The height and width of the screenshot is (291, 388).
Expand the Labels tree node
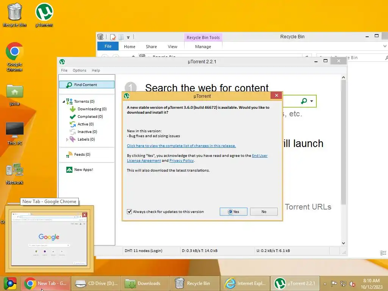click(67, 139)
